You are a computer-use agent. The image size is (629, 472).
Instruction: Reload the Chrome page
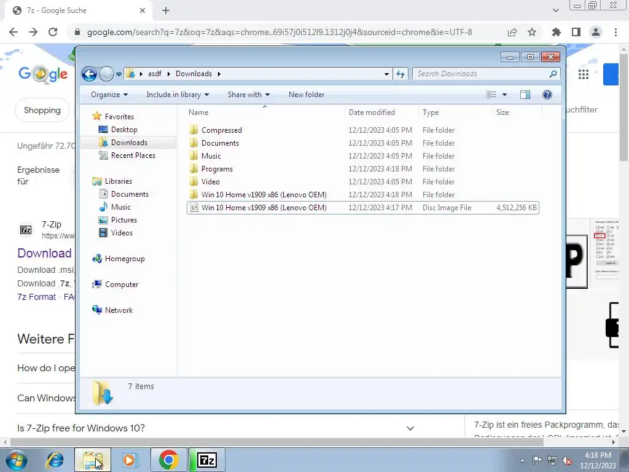pos(53,32)
